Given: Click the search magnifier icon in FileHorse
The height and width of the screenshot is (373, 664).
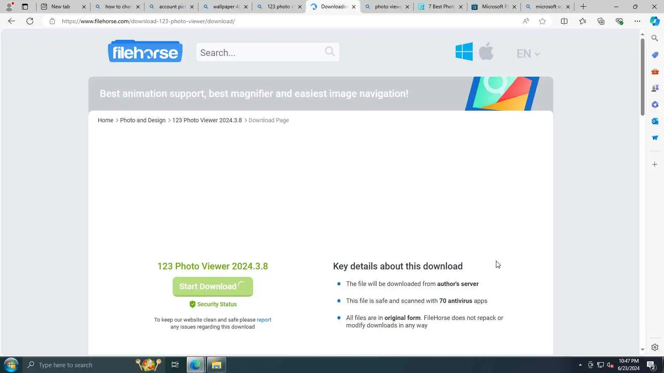Looking at the screenshot, I should pyautogui.click(x=330, y=51).
